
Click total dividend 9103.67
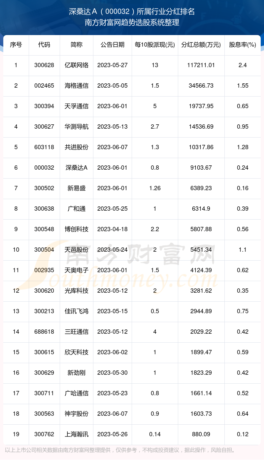coord(201,168)
